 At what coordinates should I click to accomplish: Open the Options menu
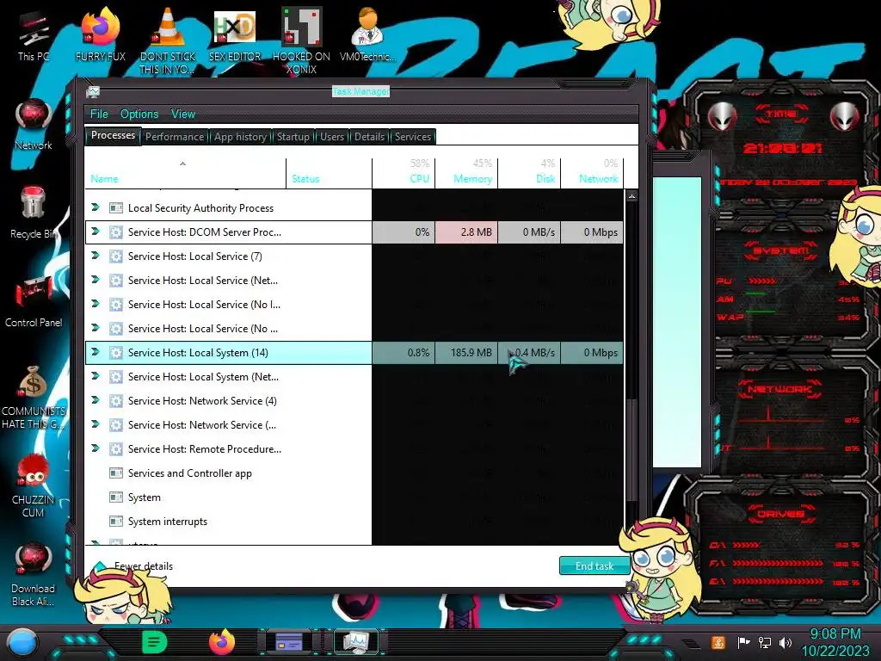(139, 114)
